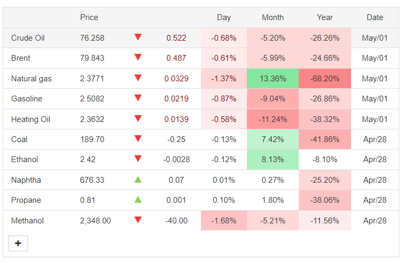Click the green up arrow in Naphtha row
The image size is (404, 263).
[138, 180]
